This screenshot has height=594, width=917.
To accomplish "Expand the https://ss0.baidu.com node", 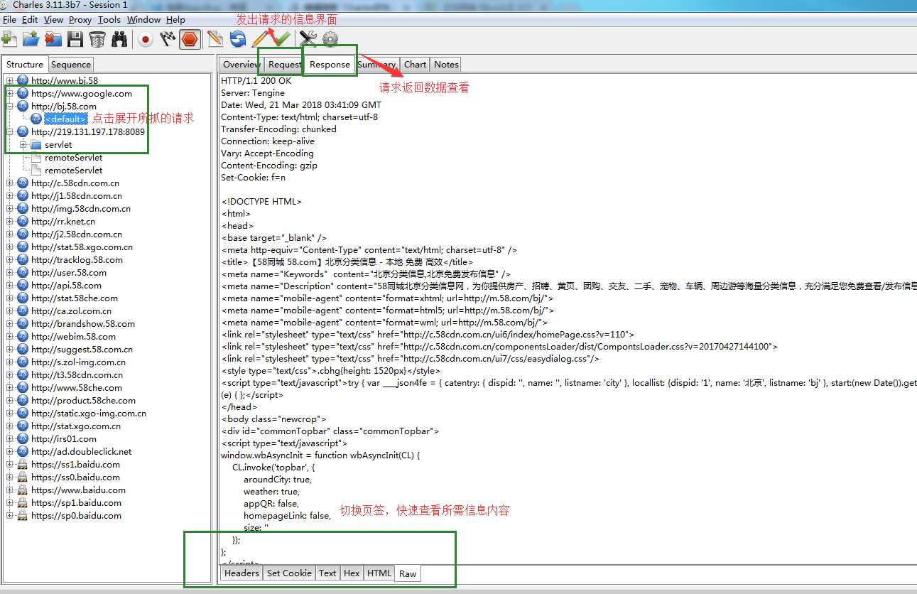I will click(10, 477).
